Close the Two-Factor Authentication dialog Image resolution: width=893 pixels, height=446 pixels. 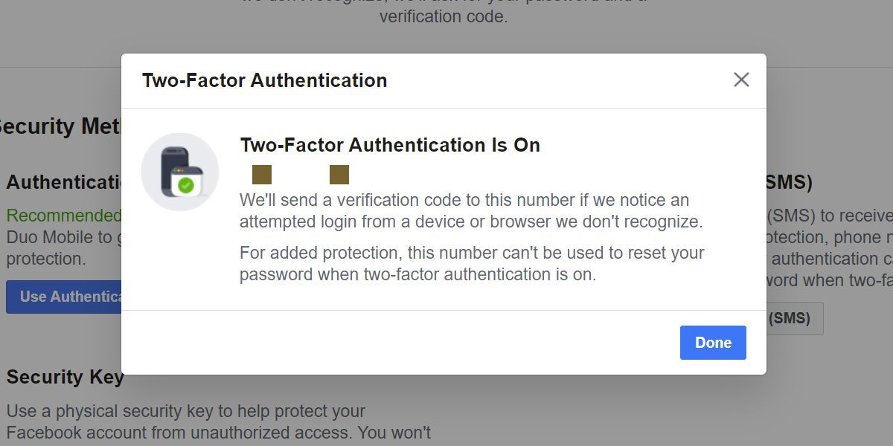tap(740, 80)
